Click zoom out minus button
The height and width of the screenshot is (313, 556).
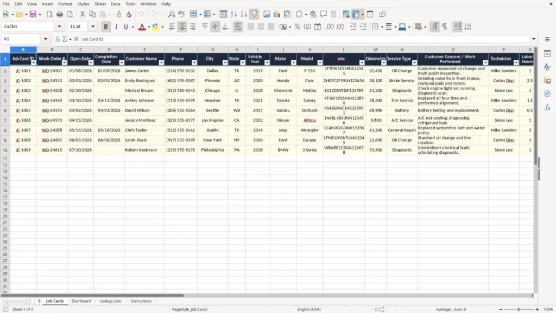click(x=501, y=309)
